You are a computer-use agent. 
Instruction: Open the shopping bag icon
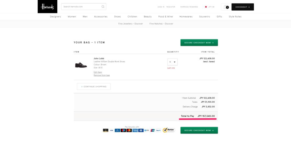226,7
